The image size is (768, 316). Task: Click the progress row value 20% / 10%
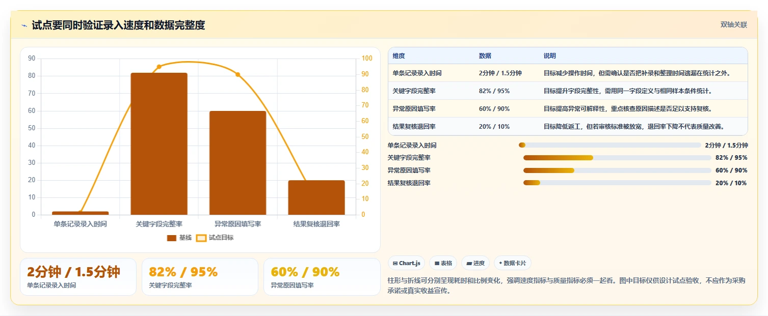(x=731, y=183)
